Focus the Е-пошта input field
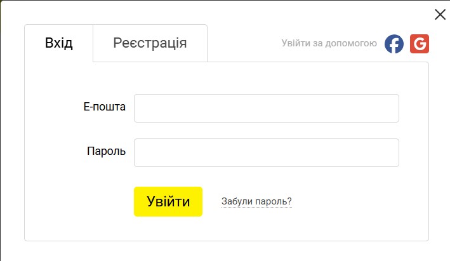The image size is (450, 261). tap(267, 108)
